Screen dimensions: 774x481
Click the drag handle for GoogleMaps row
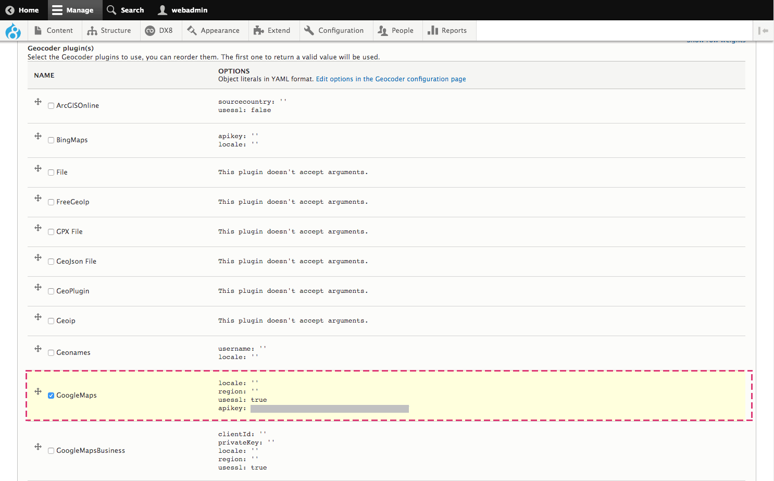pos(38,391)
